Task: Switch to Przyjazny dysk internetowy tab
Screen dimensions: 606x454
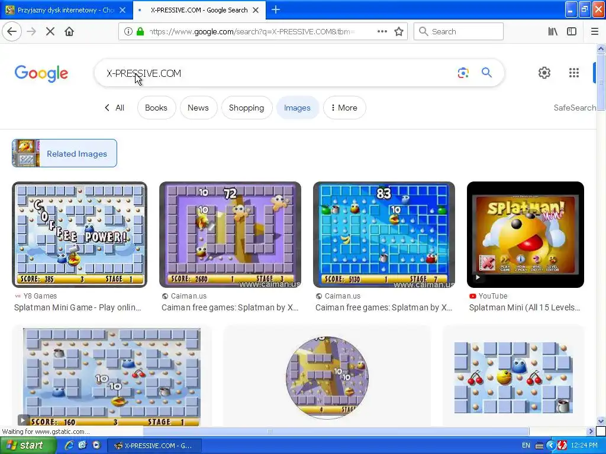Action: 65,10
